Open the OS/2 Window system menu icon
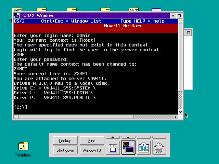This screenshot has height=164, width=219. tap(17, 15)
